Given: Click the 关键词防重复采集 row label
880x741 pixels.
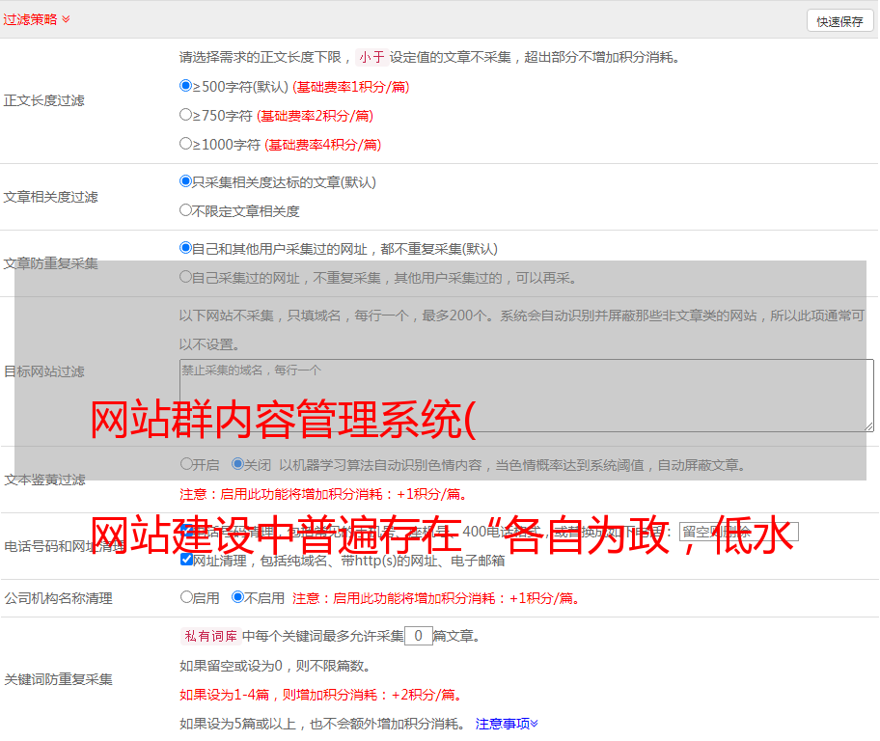Looking at the screenshot, I should point(58,679).
